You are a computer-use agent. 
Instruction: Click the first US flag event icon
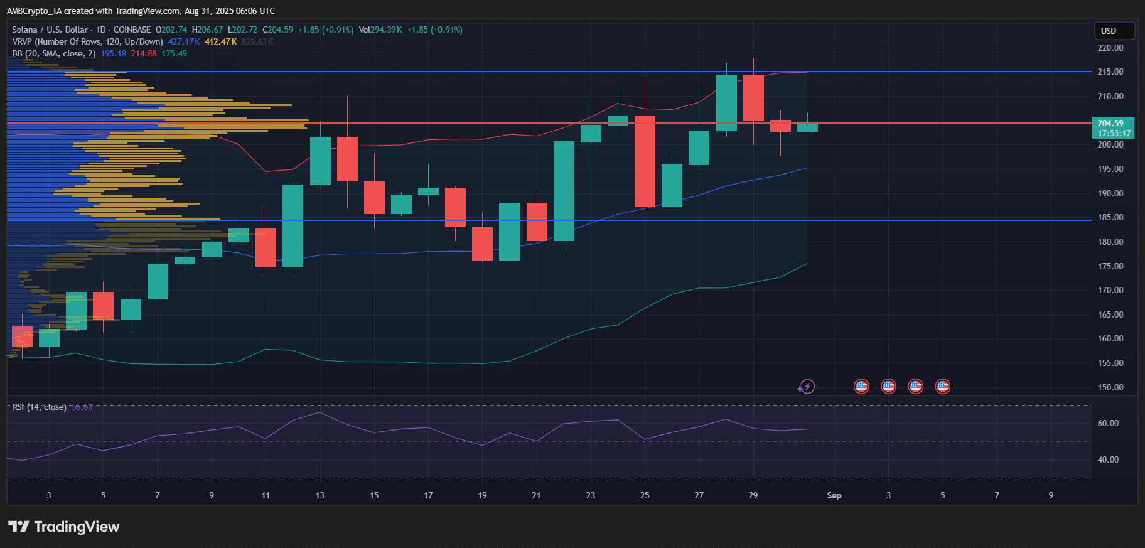pyautogui.click(x=861, y=387)
